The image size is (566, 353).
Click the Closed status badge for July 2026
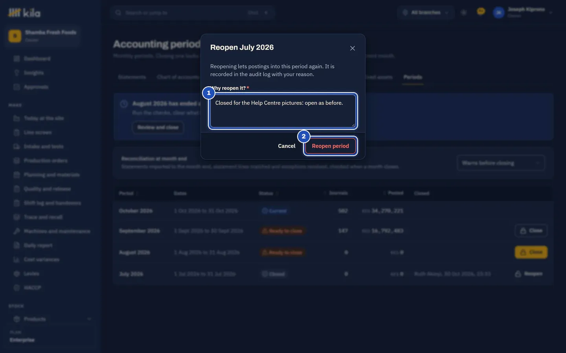tap(274, 274)
